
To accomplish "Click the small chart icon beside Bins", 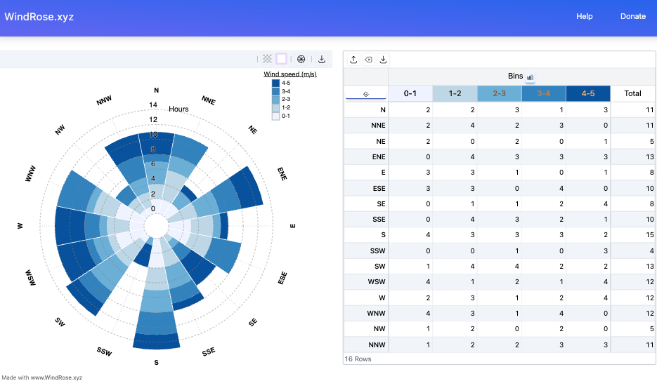I will point(531,76).
